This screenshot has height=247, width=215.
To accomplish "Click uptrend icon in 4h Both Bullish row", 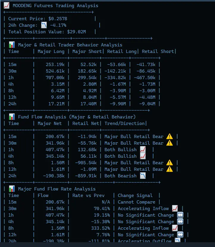I will pos(143,156).
